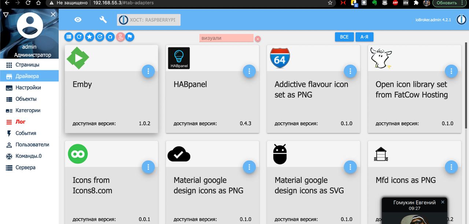Close the sidebar with the X icon
This screenshot has width=469, height=224.
point(53,14)
